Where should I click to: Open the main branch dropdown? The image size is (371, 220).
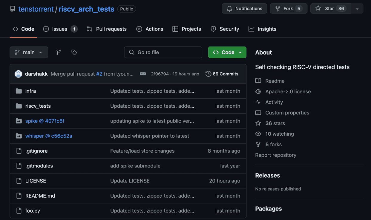click(x=29, y=52)
